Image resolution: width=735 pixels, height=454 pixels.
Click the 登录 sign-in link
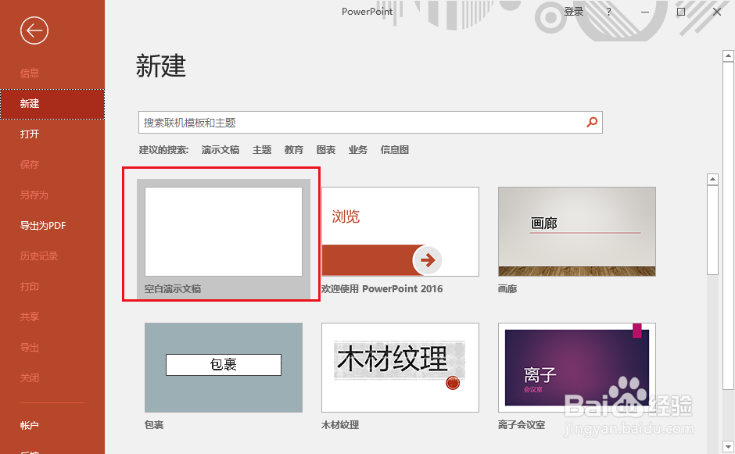pyautogui.click(x=573, y=12)
